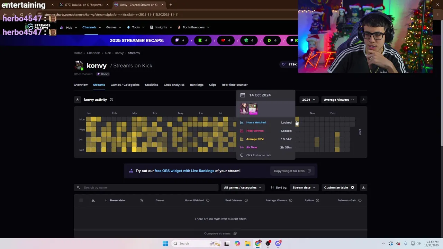Click export icon beside Average Viewers dropdown
Image resolution: width=443 pixels, height=249 pixels.
tap(363, 100)
